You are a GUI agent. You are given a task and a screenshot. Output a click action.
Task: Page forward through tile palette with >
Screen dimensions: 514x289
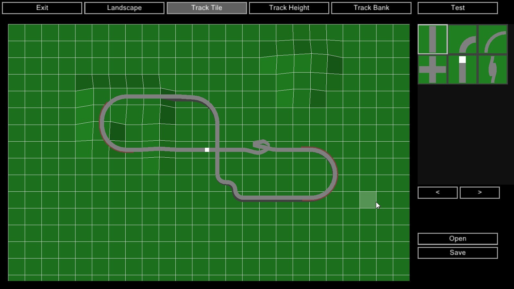(479, 192)
